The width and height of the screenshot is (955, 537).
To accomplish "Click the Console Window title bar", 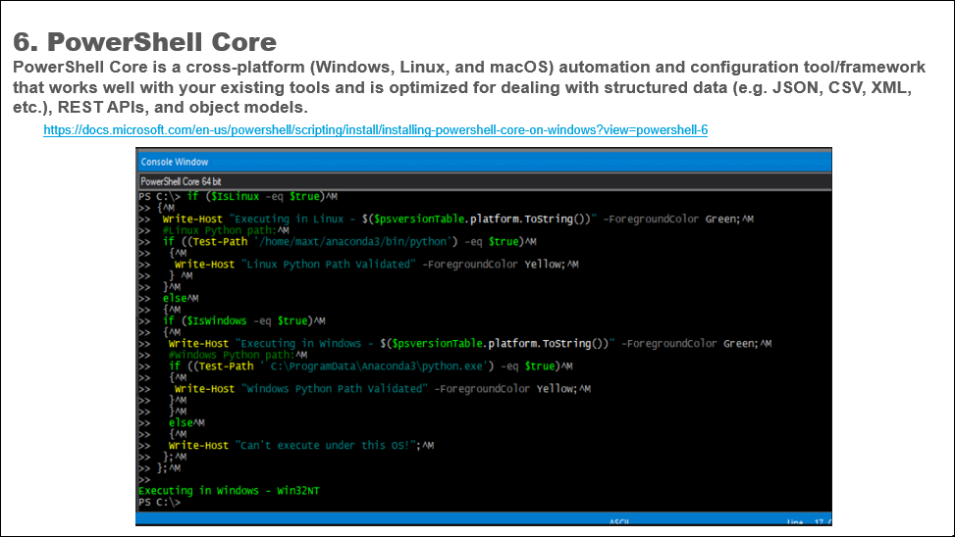I will coord(484,161).
